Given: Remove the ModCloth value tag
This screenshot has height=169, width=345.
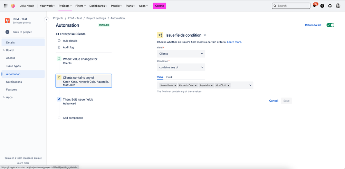Looking at the screenshot, I should (229, 85).
